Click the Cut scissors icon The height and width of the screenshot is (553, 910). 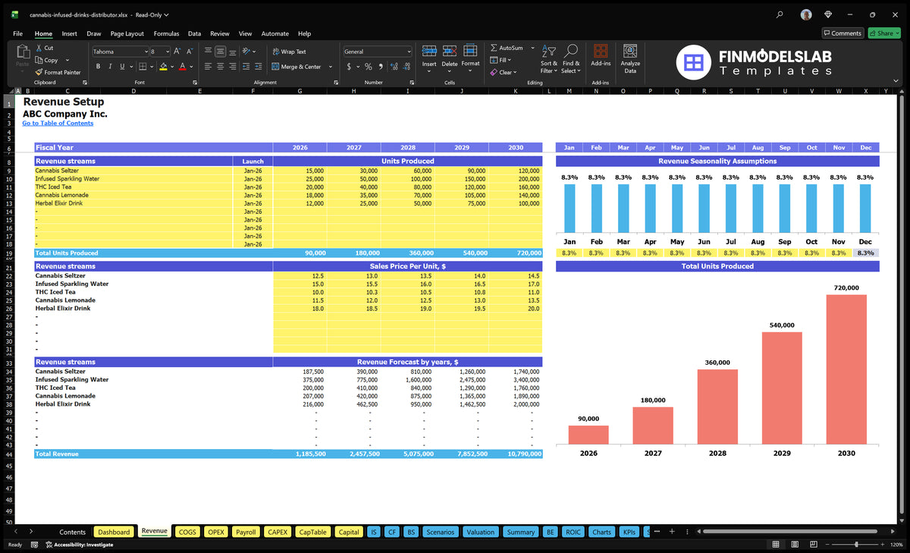(x=39, y=48)
